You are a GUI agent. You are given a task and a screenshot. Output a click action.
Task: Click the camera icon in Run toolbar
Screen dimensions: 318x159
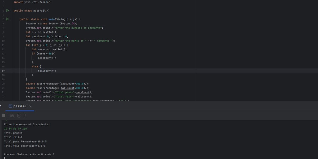point(12,115)
